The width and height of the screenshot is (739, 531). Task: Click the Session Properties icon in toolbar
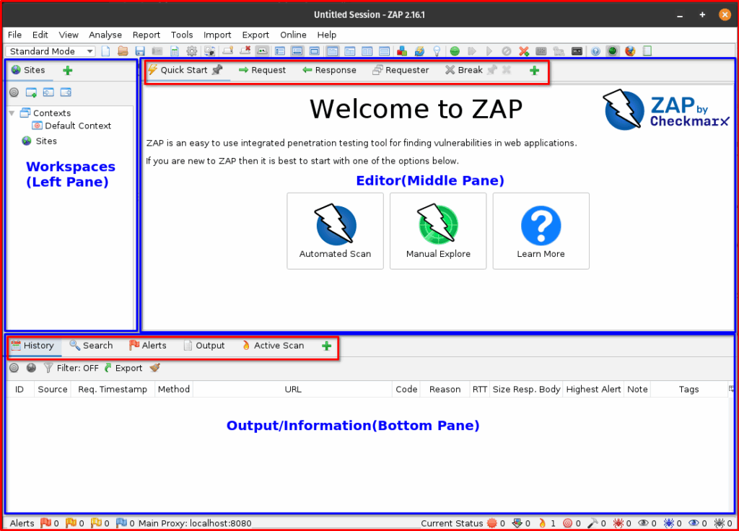(x=175, y=51)
